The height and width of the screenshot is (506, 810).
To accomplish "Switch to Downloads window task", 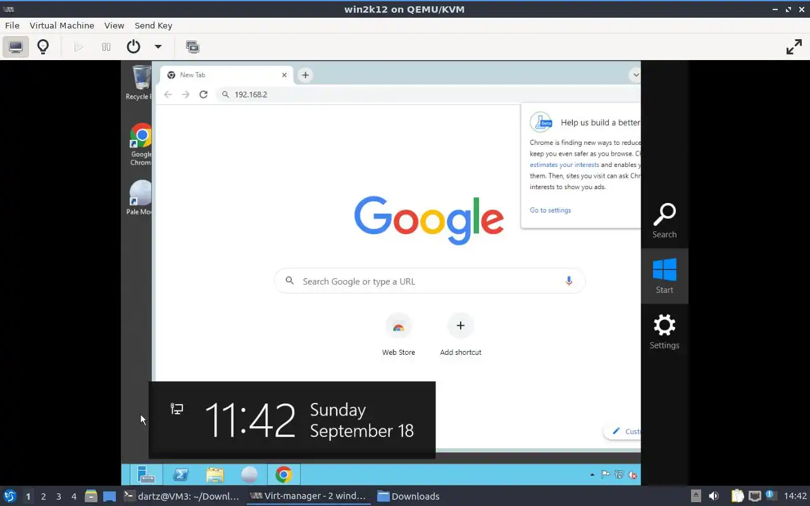I will tap(408, 496).
